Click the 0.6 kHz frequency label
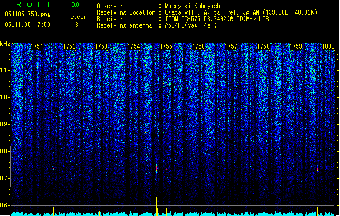 tap(4, 205)
